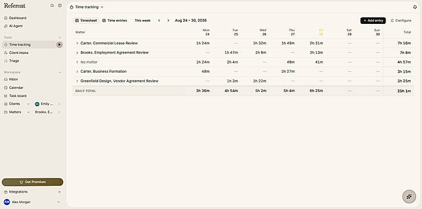Viewport: 422px width, 209px height.
Task: Open the Inbox
Action: click(x=14, y=80)
